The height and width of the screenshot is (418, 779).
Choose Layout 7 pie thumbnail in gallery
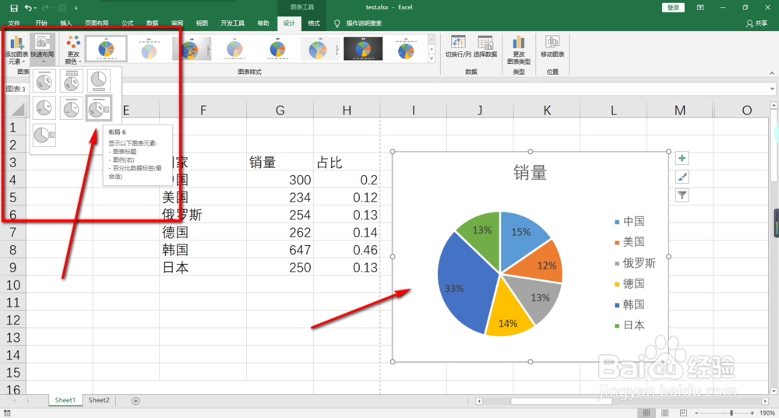[x=44, y=135]
